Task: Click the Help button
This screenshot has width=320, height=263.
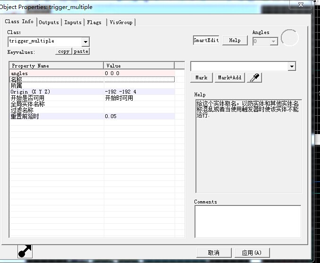Action: coord(235,40)
